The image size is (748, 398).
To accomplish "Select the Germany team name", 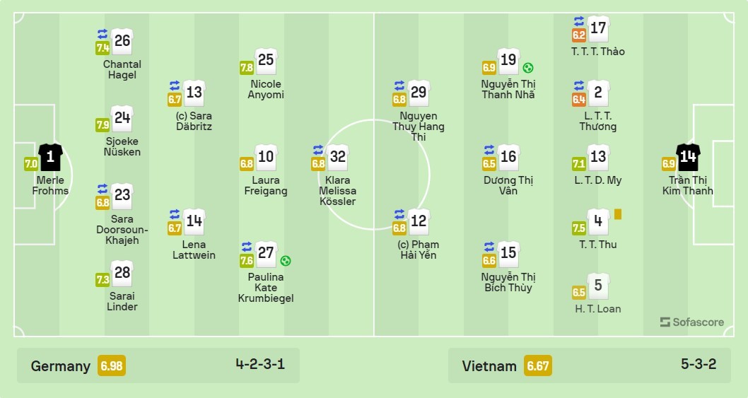I will pyautogui.click(x=60, y=366).
